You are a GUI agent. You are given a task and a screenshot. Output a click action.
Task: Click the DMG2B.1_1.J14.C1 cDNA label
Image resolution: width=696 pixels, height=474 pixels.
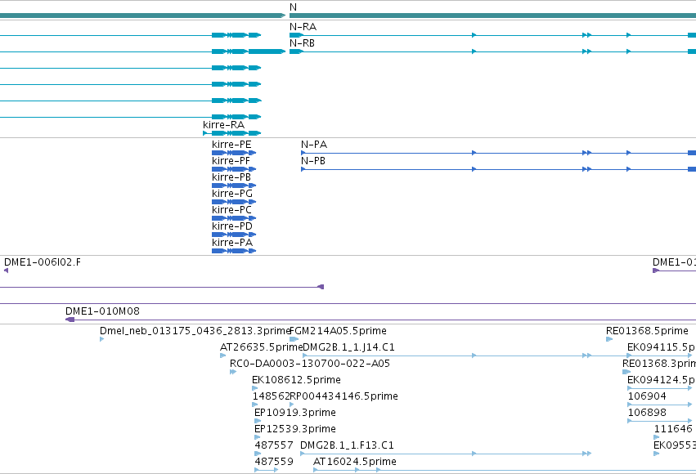coord(348,347)
